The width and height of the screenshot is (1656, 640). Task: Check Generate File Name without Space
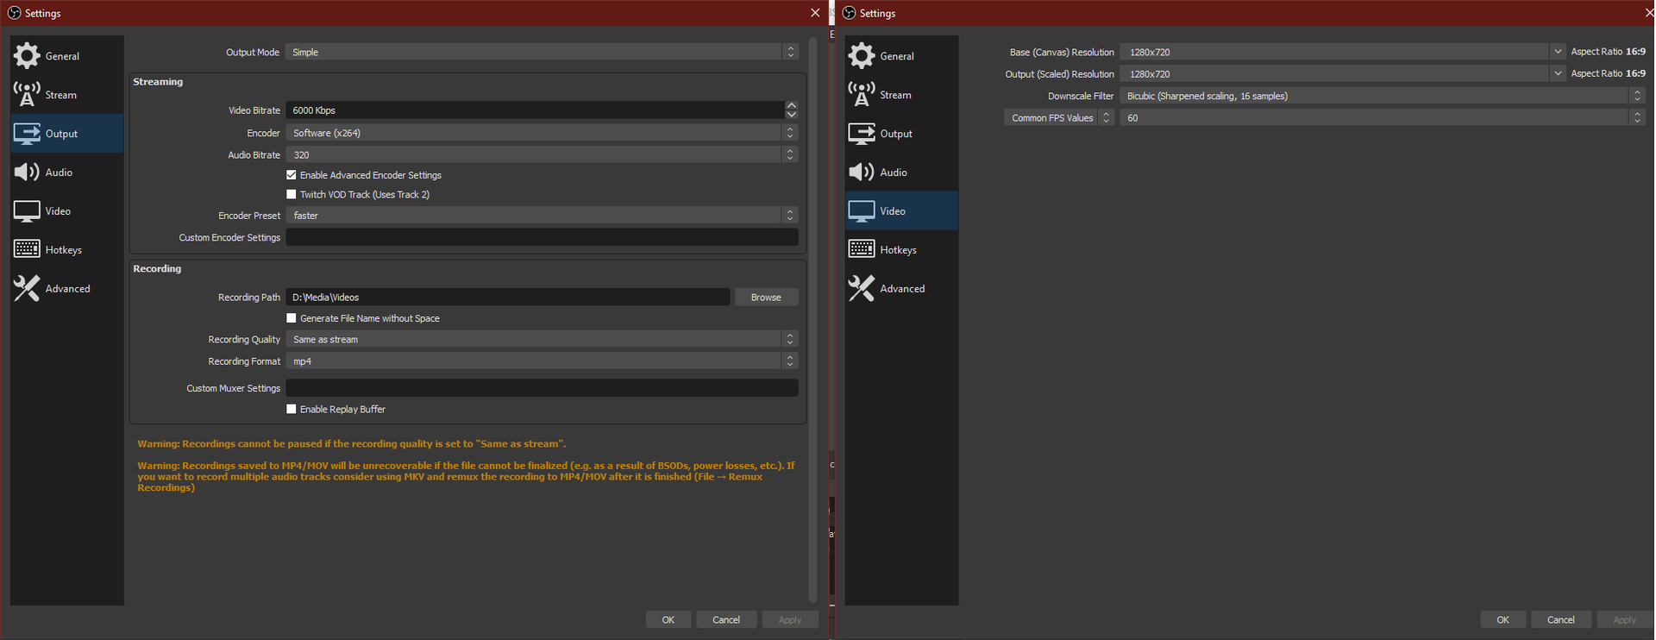click(292, 318)
